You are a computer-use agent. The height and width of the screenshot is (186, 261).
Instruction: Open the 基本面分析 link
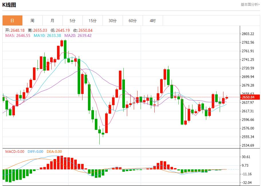pos(250,5)
